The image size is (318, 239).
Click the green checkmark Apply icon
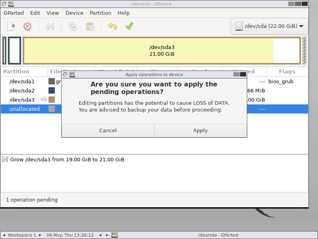click(129, 26)
